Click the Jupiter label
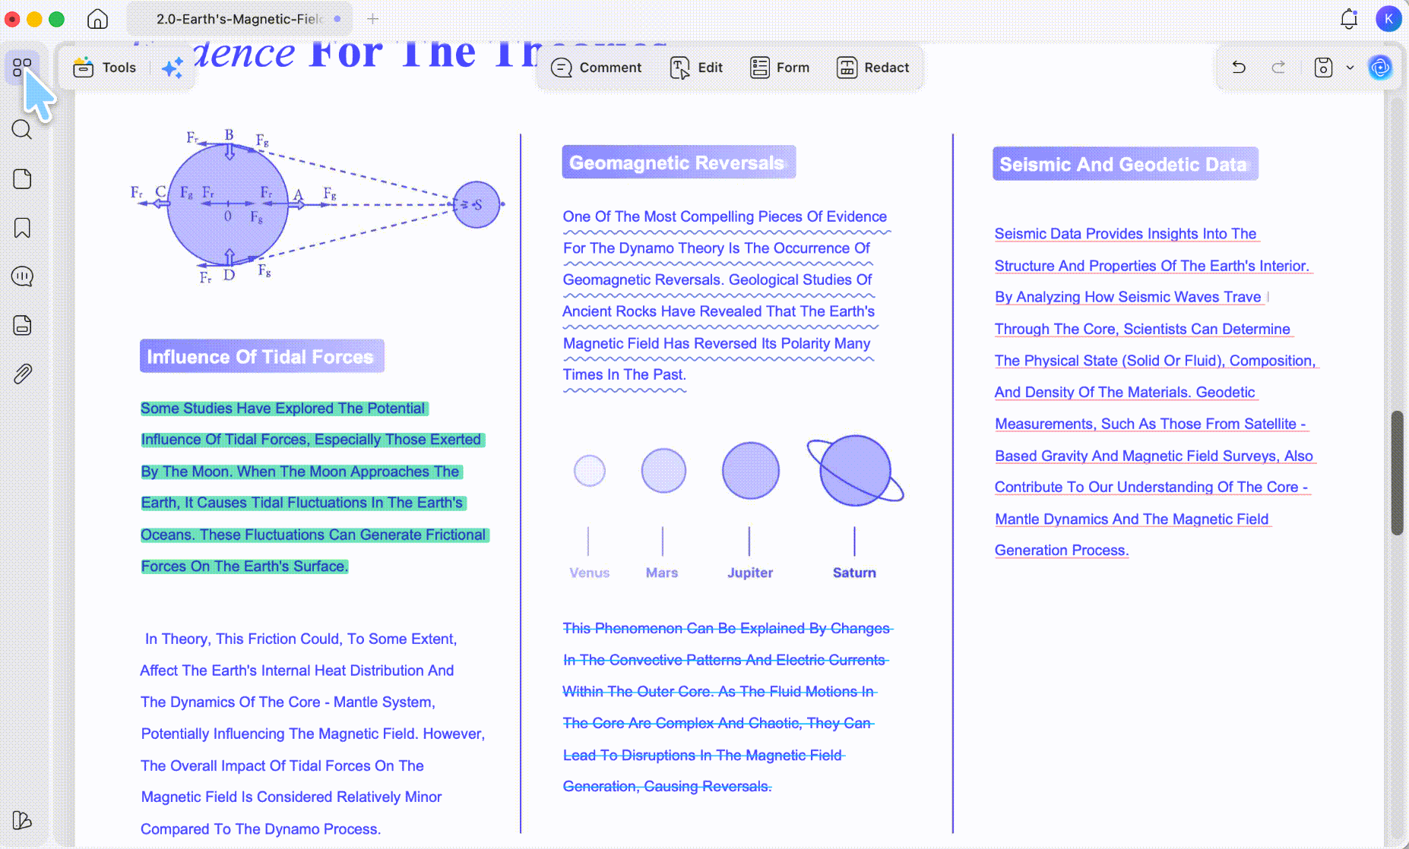Image resolution: width=1409 pixels, height=849 pixels. click(750, 573)
